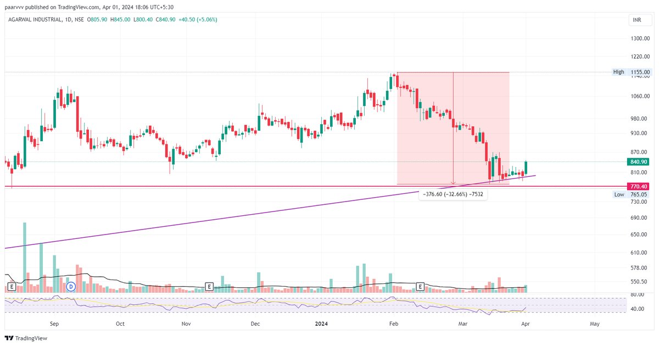The height and width of the screenshot is (346, 659).
Task: Click the D dividend marker near September
Action: click(x=70, y=286)
